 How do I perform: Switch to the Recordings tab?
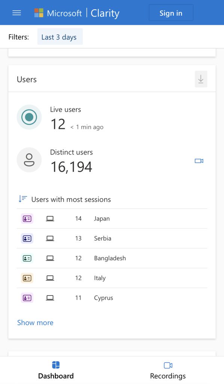(x=168, y=370)
